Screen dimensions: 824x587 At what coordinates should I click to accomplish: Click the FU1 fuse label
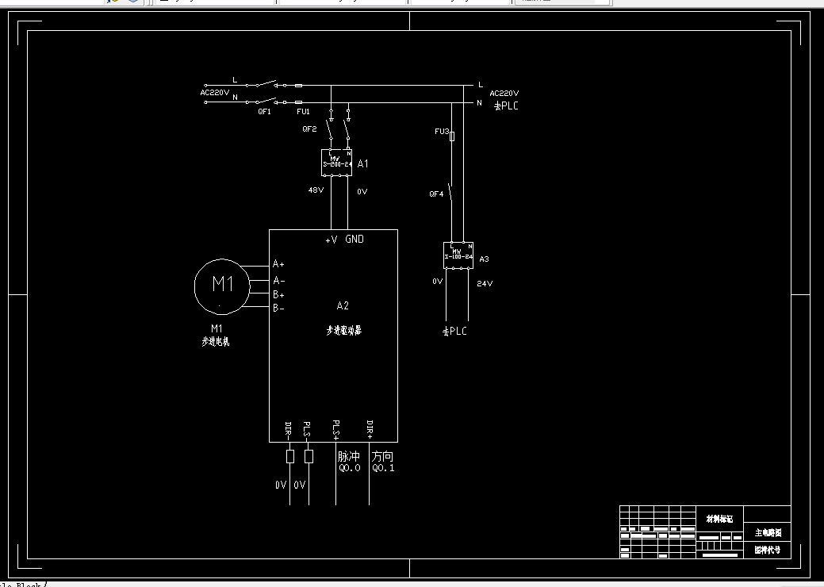pyautogui.click(x=303, y=111)
